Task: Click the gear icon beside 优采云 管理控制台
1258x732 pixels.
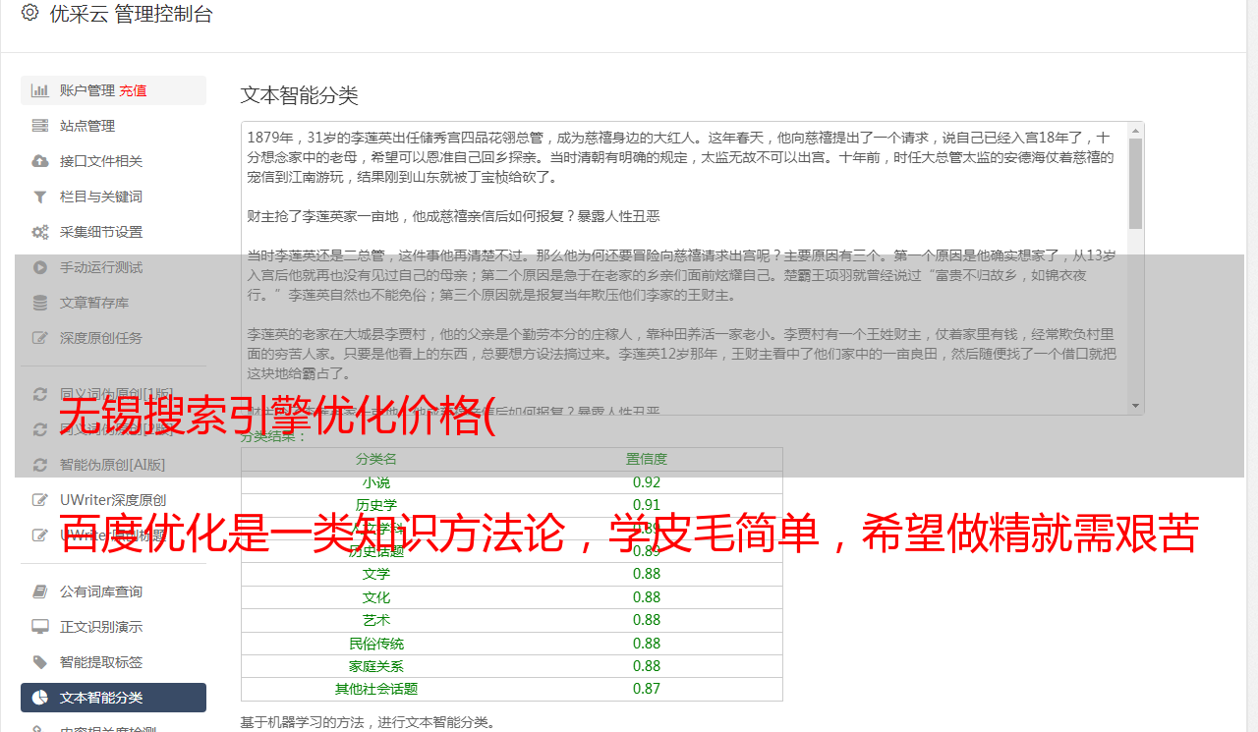Action: pos(29,13)
